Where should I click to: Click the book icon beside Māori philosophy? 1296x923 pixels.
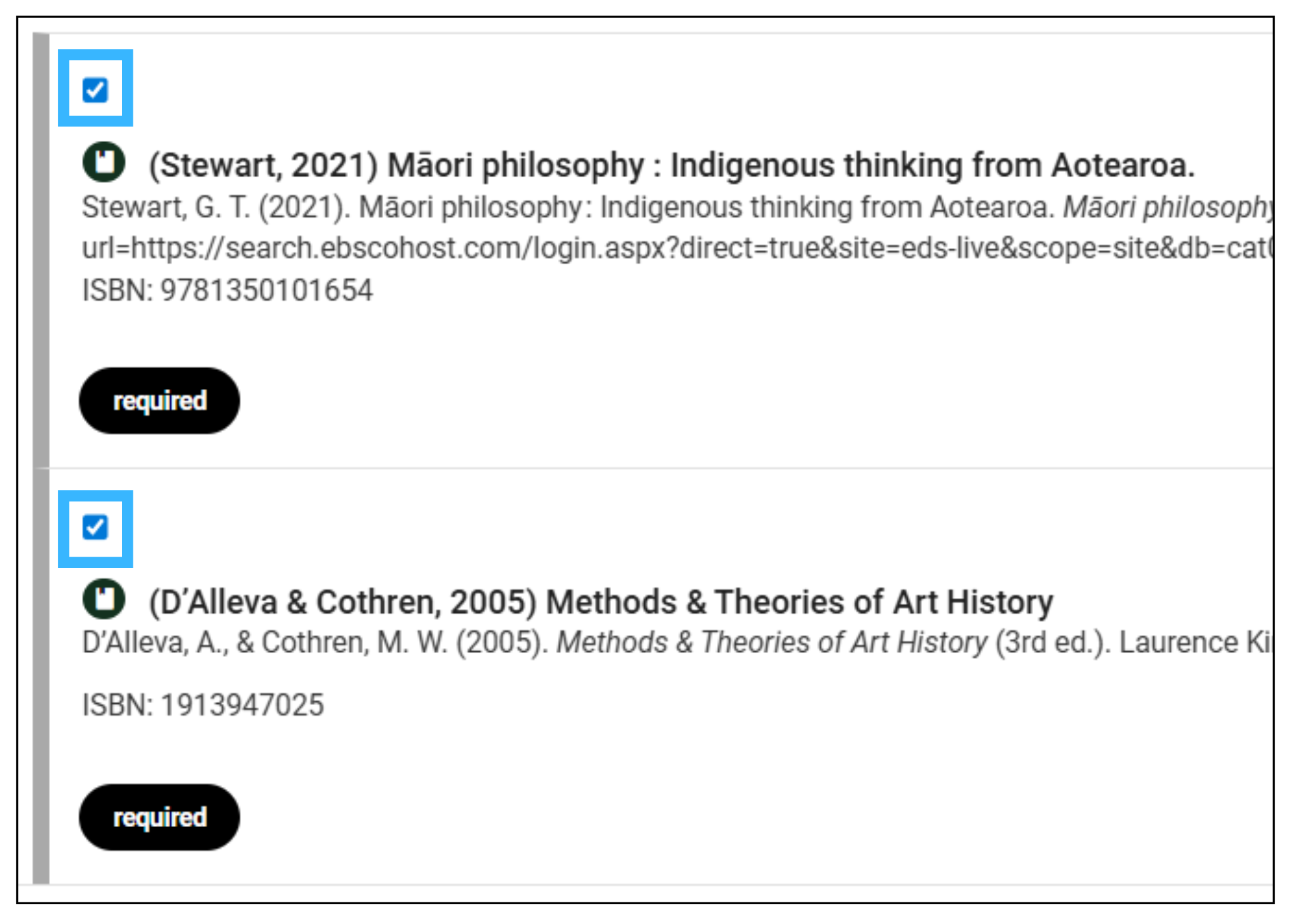click(x=104, y=162)
